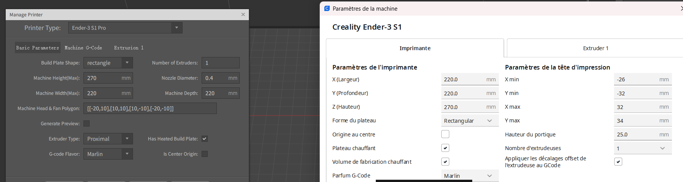Viewport: 683px width, 182px height.
Task: Edit the Y (Profondeur) value
Action: (x=470, y=93)
